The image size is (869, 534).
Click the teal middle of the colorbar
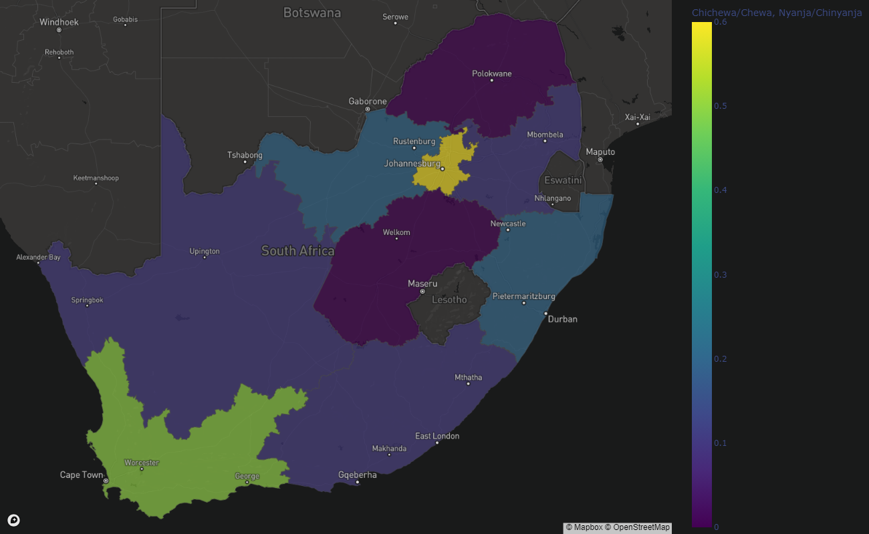point(702,274)
